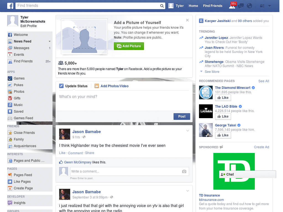This screenshot has width=283, height=212.
Task: Click Comment on Highlander post
Action: tap(75, 153)
